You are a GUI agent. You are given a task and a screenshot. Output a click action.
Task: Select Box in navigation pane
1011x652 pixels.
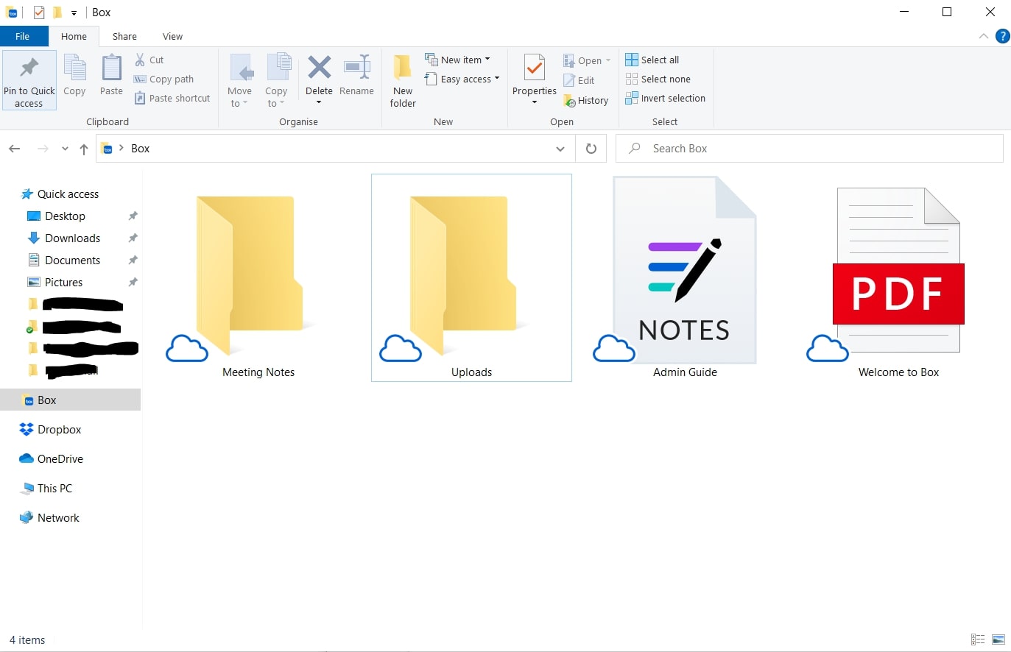tap(70, 400)
